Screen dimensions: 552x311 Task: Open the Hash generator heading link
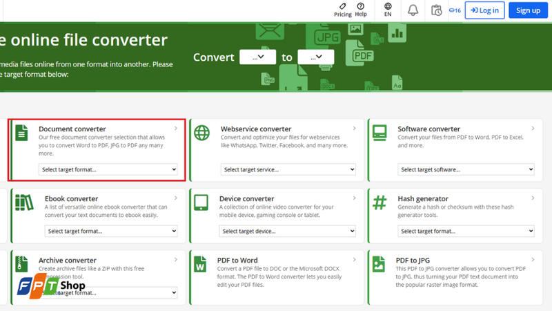(423, 199)
